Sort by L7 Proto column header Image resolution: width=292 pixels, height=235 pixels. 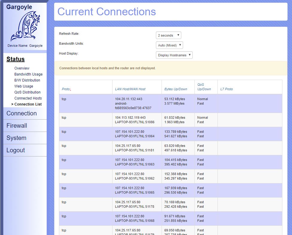pyautogui.click(x=226, y=89)
